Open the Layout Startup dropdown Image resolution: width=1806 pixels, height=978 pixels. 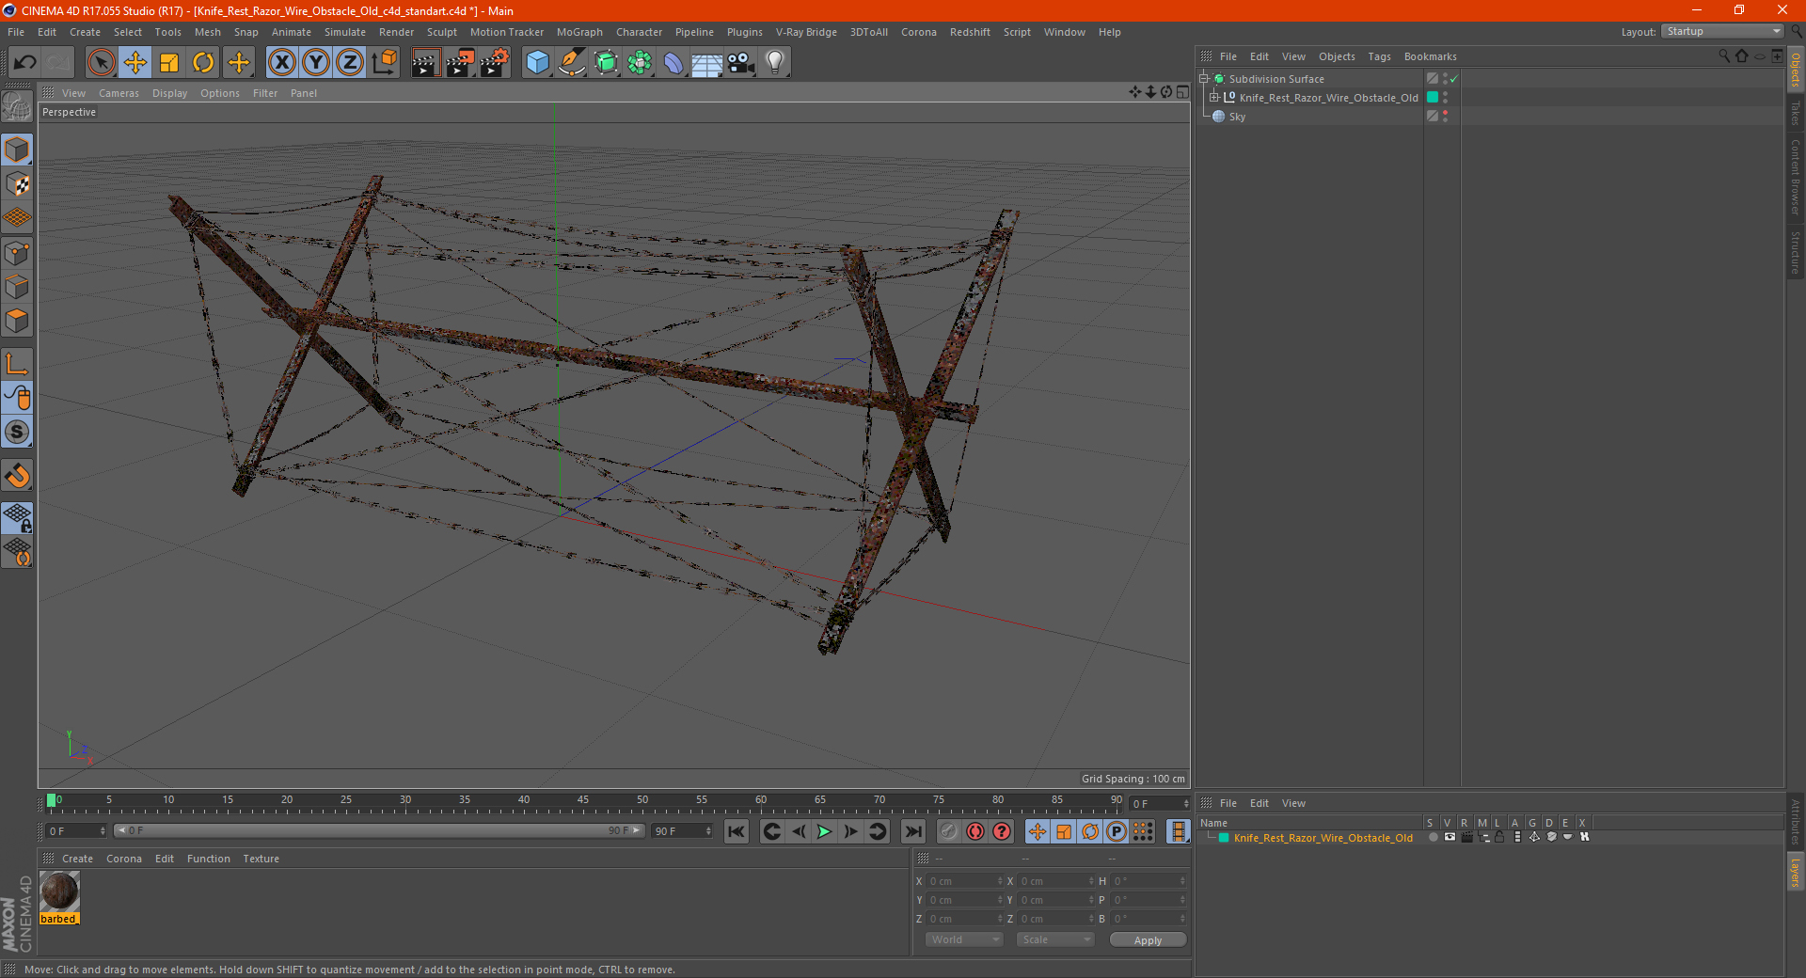1723,31
